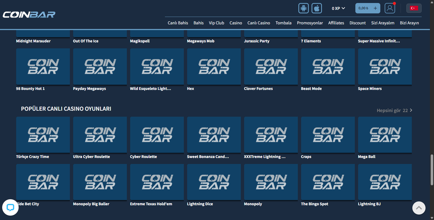The height and width of the screenshot is (220, 434).
Task: Expand the 0 XP dropdown
Action: tap(338, 8)
